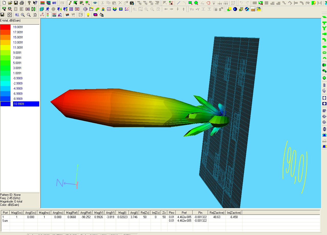Click the third-row save pattern disk icon

(x=3, y=15)
